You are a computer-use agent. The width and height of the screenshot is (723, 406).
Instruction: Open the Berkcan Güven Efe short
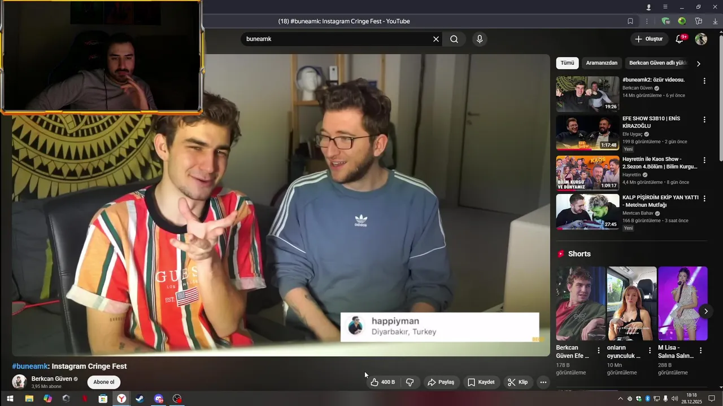(581, 303)
